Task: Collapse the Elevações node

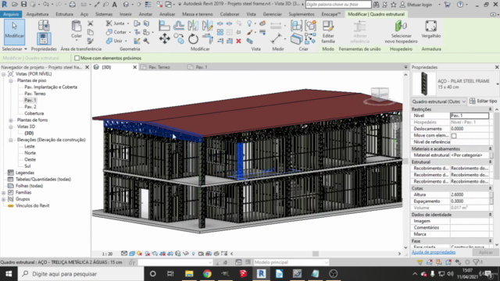Action: point(10,140)
